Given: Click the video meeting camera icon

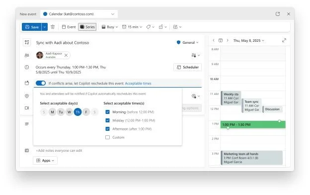Looking at the screenshot, I should pyautogui.click(x=27, y=108).
